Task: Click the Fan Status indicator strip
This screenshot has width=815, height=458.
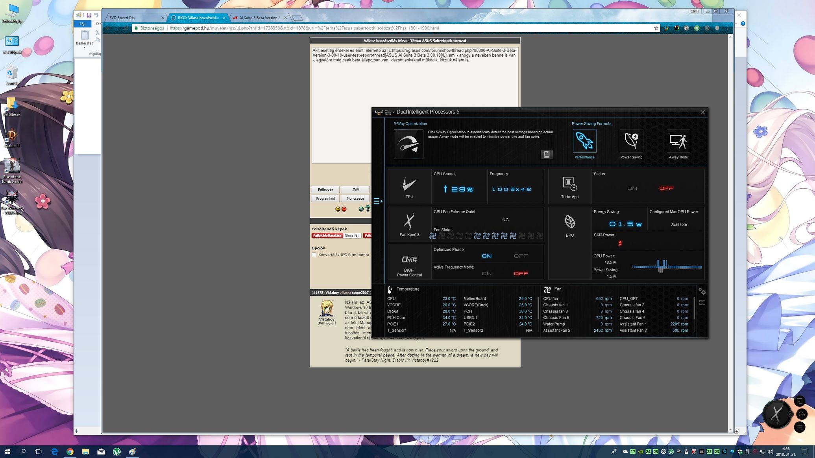Action: point(486,236)
